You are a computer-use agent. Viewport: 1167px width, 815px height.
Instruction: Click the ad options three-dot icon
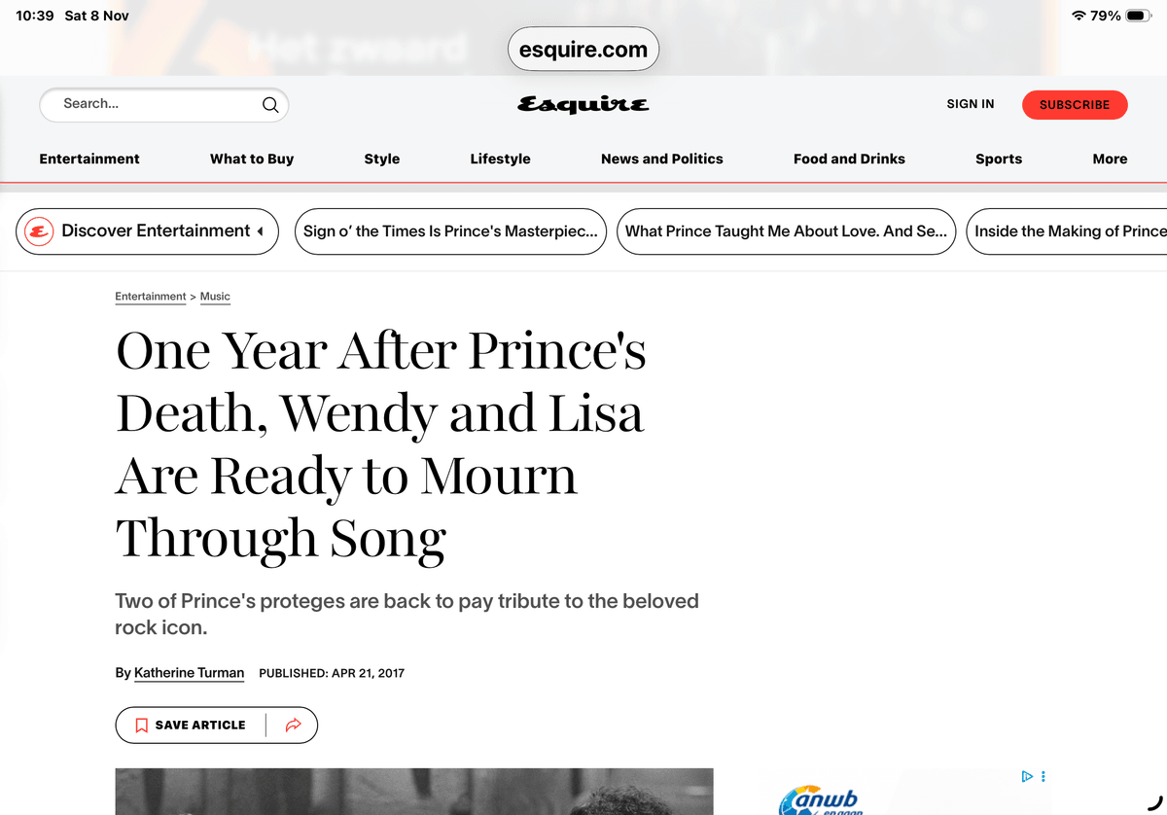coord(1043,776)
